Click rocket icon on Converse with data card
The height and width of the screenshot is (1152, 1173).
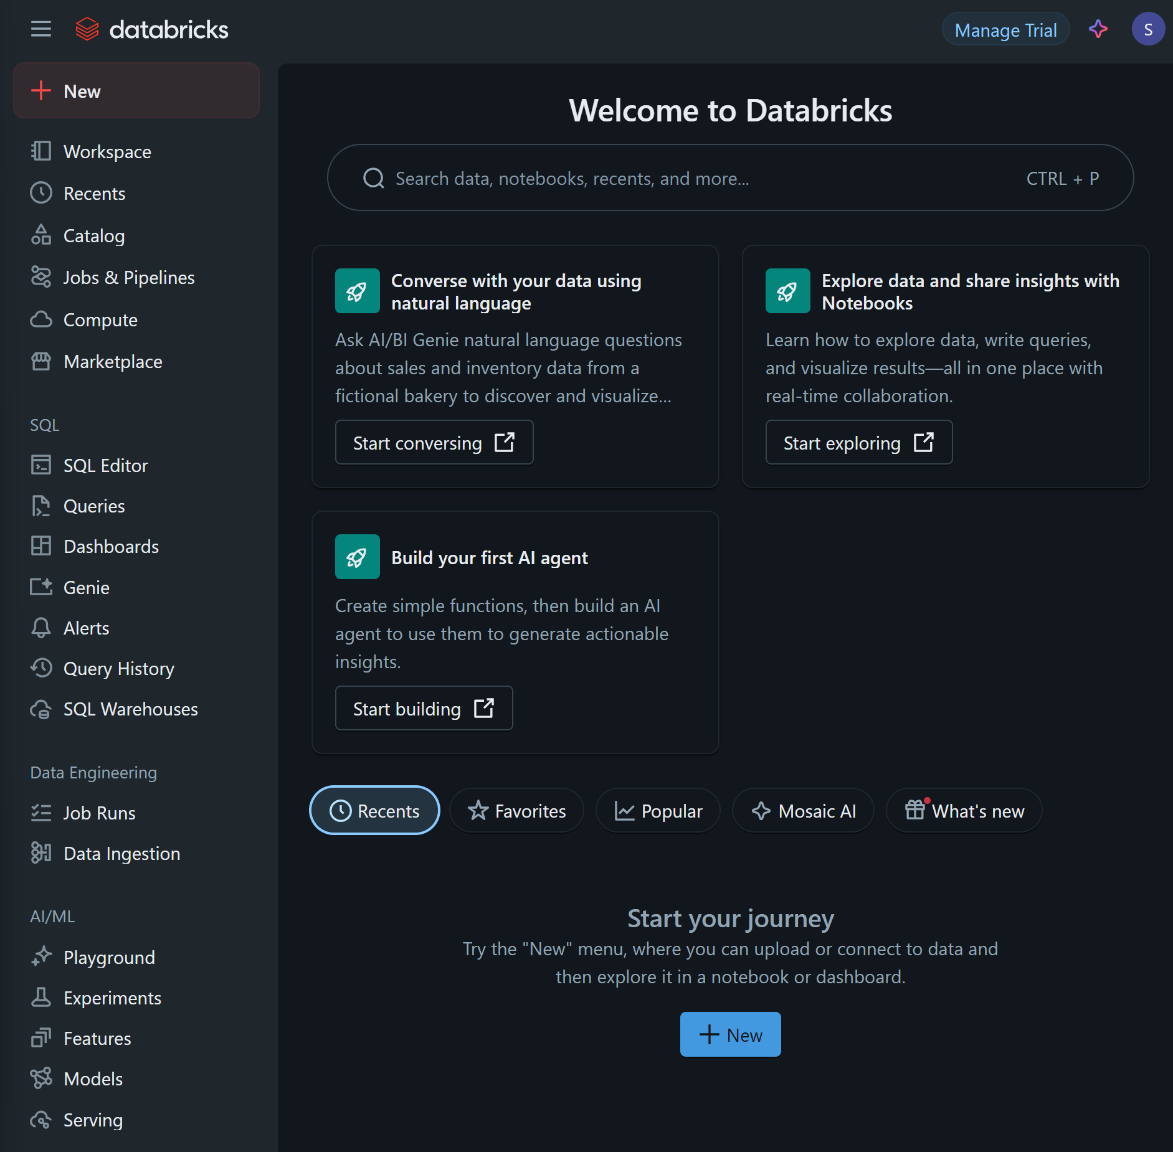coord(357,291)
